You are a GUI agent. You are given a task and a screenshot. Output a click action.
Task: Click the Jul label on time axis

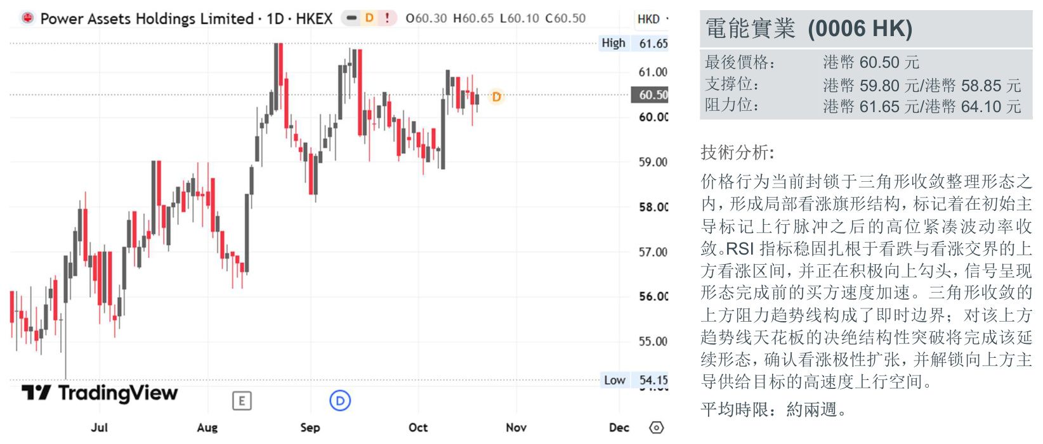tap(99, 428)
